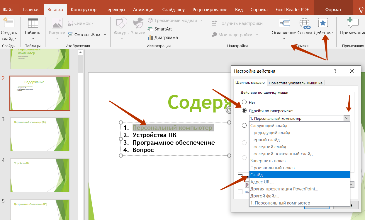Viewport: 365px width, 220px height.
Task: Open the Create Slide dropdown arrow
Action: point(15,39)
